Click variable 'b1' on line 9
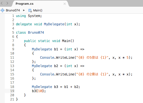The image size is (143, 103). pyautogui.click(x=56, y=49)
